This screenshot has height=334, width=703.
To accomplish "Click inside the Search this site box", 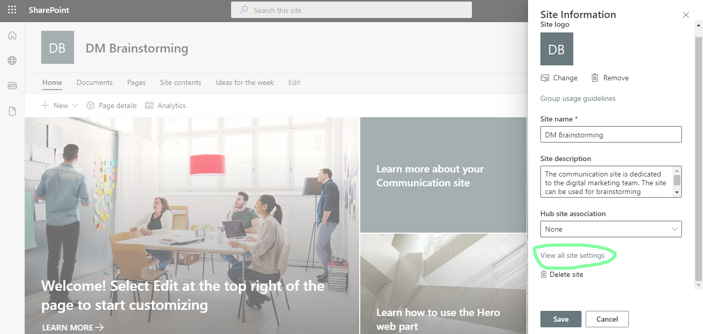I will coord(351,10).
